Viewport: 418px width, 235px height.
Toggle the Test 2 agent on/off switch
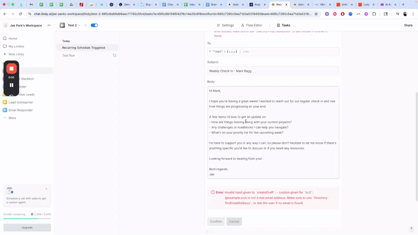click(94, 25)
